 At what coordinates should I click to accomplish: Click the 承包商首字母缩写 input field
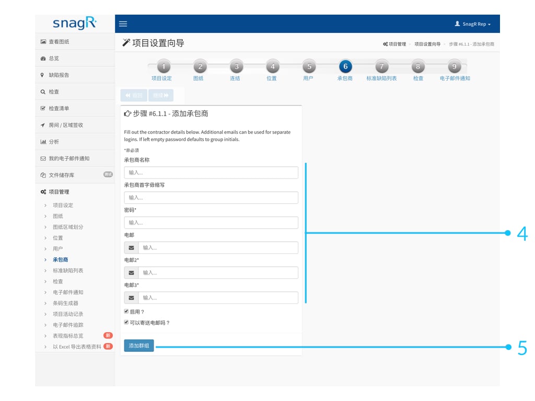(211, 197)
